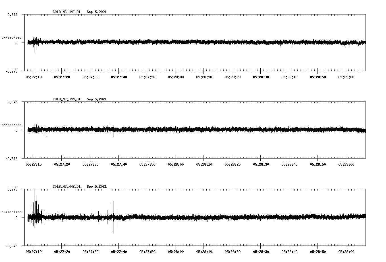Pick 05:28:50 time label under HNZ plot
The width and height of the screenshot is (386, 262).
coord(318,252)
